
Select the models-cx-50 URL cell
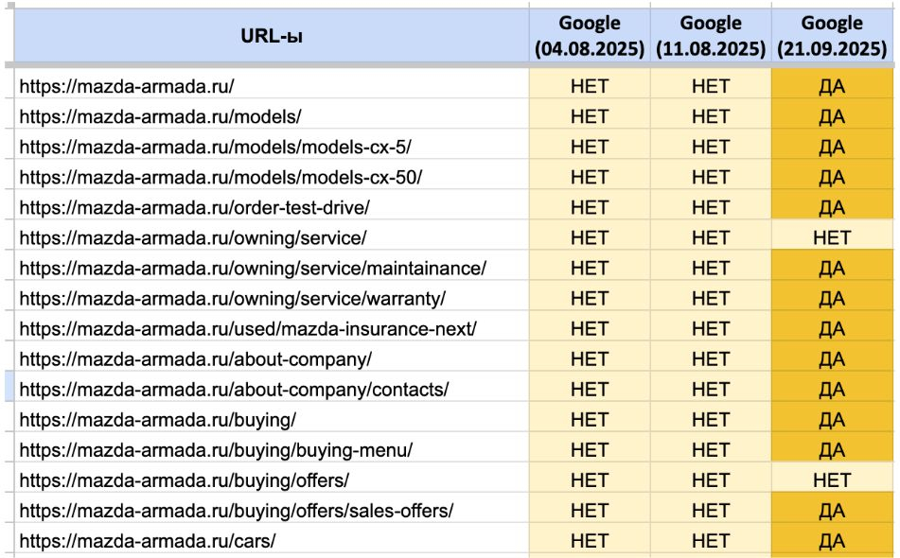(220, 177)
